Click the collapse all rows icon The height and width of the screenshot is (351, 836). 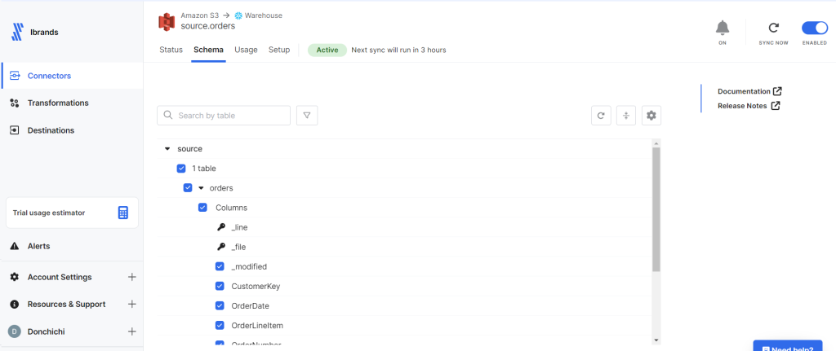(625, 116)
